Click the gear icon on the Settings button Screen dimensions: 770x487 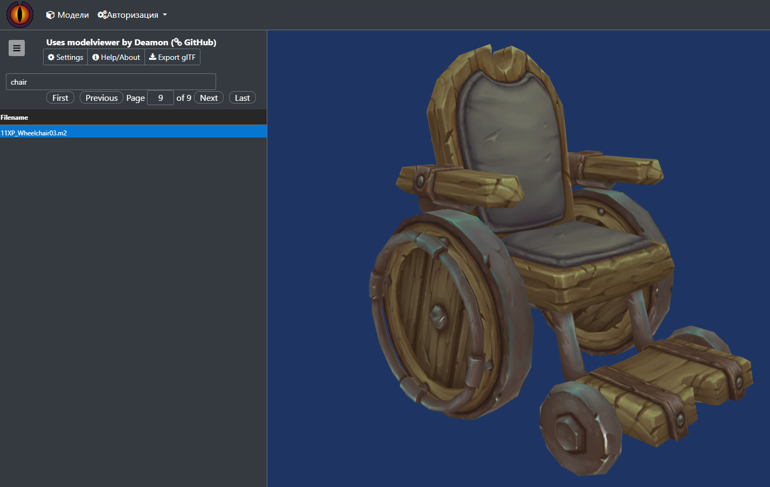click(x=51, y=57)
